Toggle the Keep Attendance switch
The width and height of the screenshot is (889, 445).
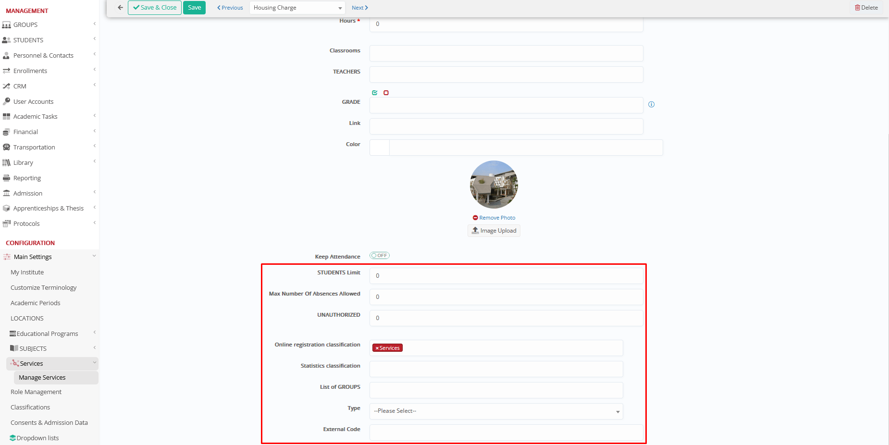coord(379,256)
